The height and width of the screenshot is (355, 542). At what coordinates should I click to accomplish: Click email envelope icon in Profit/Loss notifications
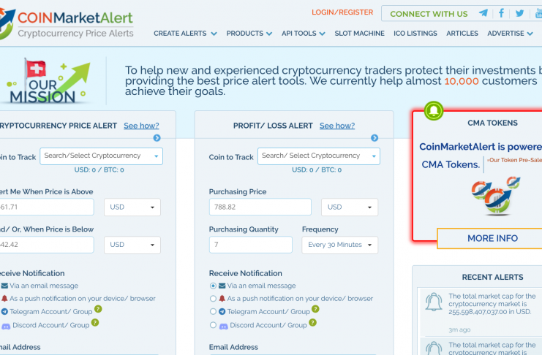[x=222, y=286]
